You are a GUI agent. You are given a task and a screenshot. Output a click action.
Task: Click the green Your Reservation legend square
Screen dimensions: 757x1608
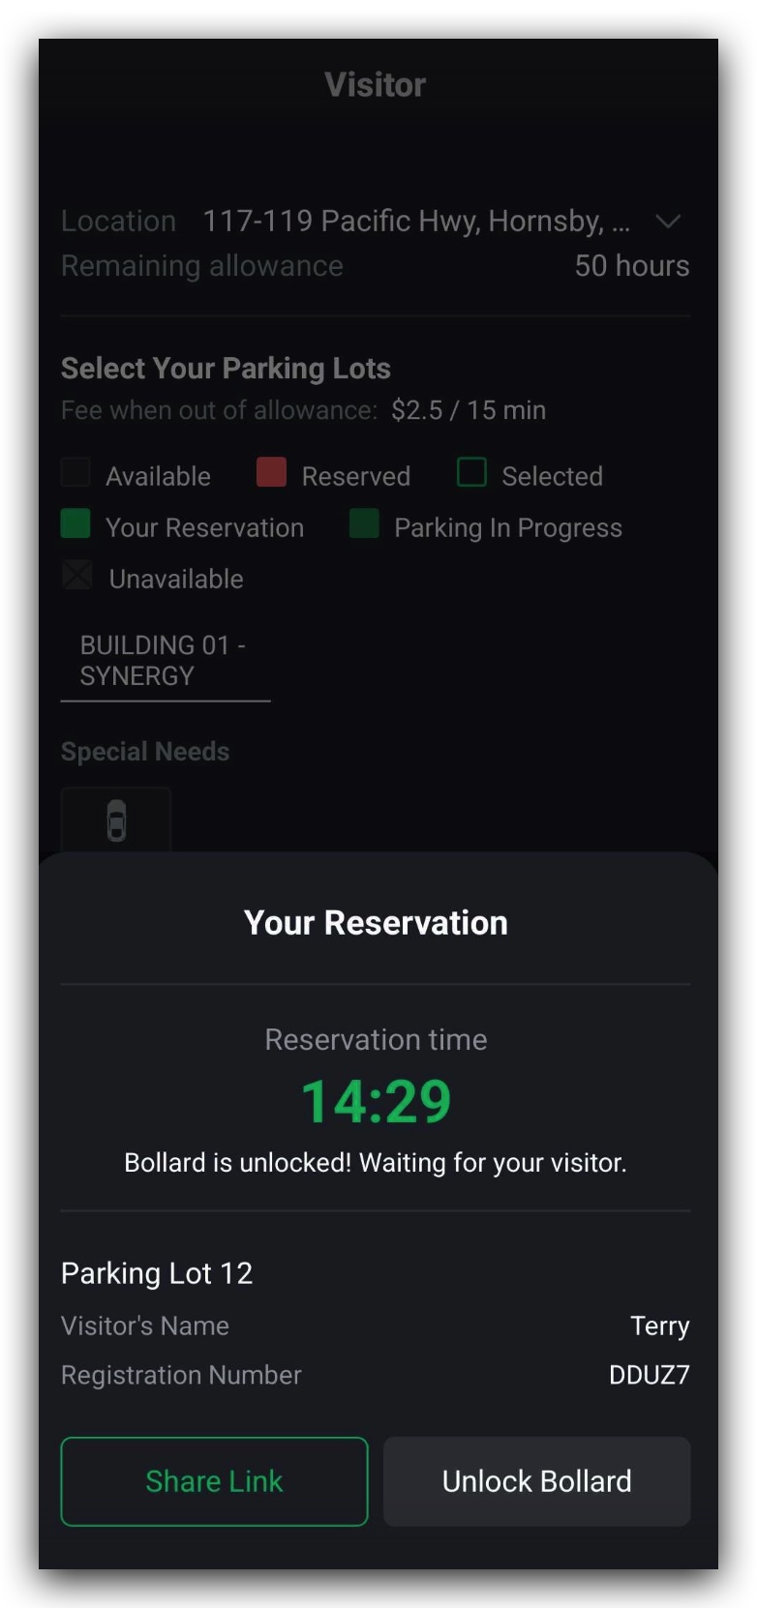[x=76, y=524]
